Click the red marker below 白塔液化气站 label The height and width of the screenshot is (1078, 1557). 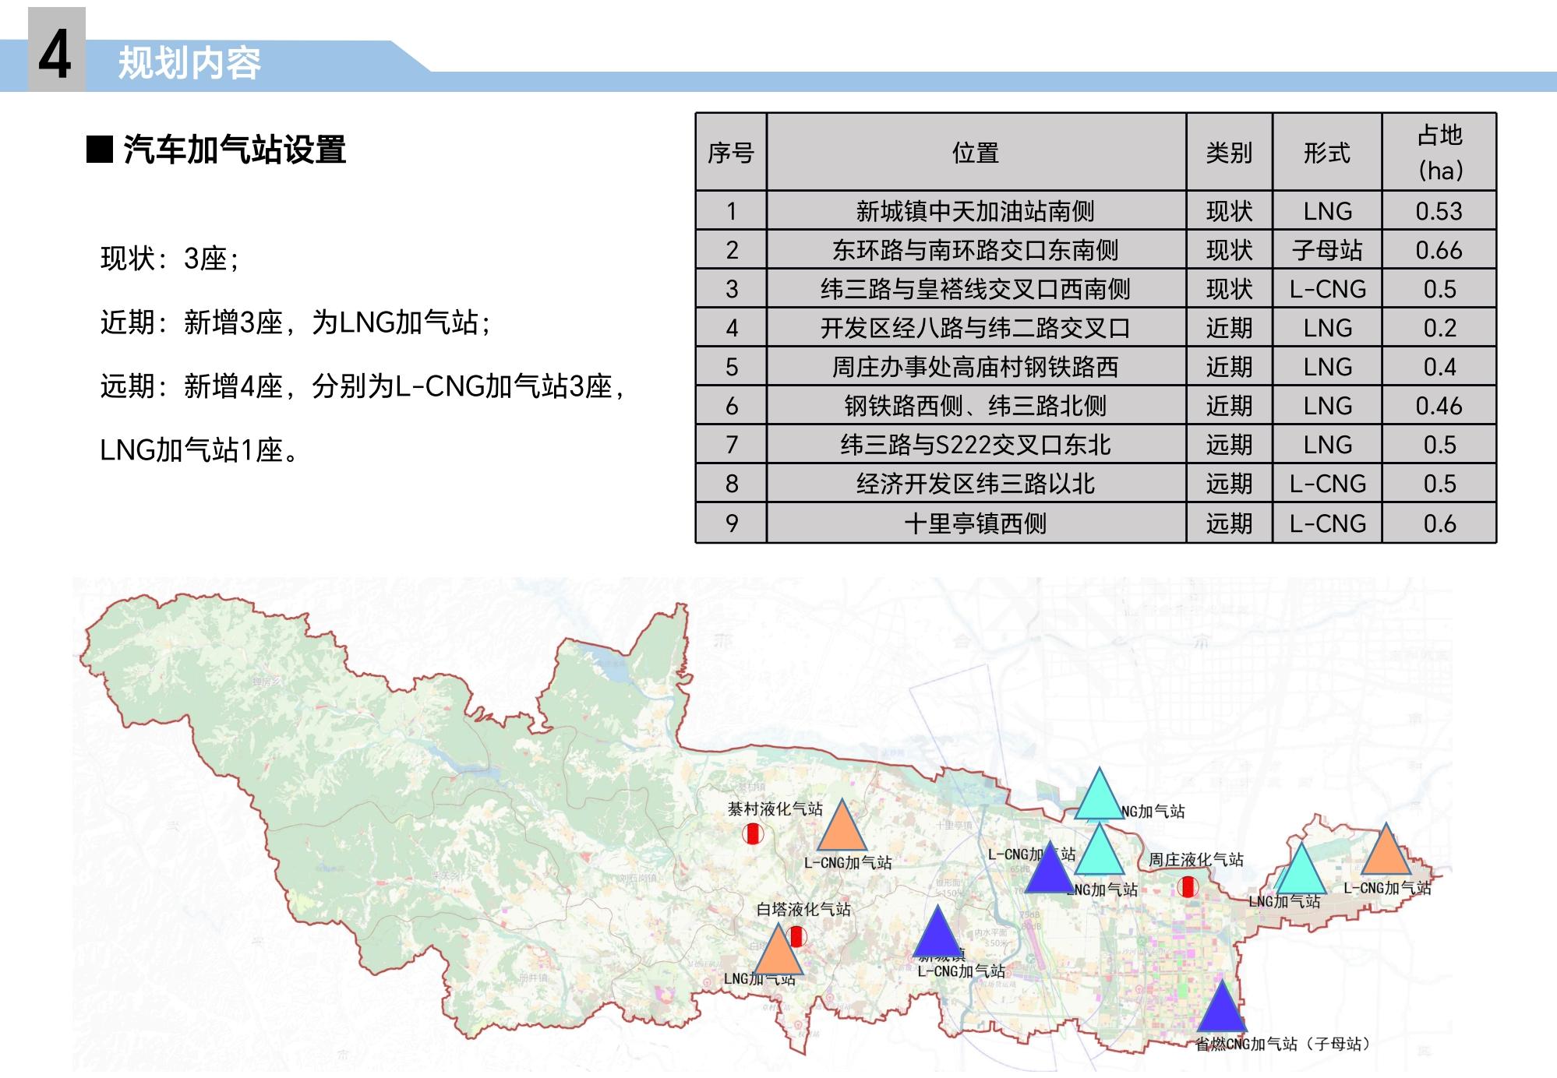click(x=796, y=937)
